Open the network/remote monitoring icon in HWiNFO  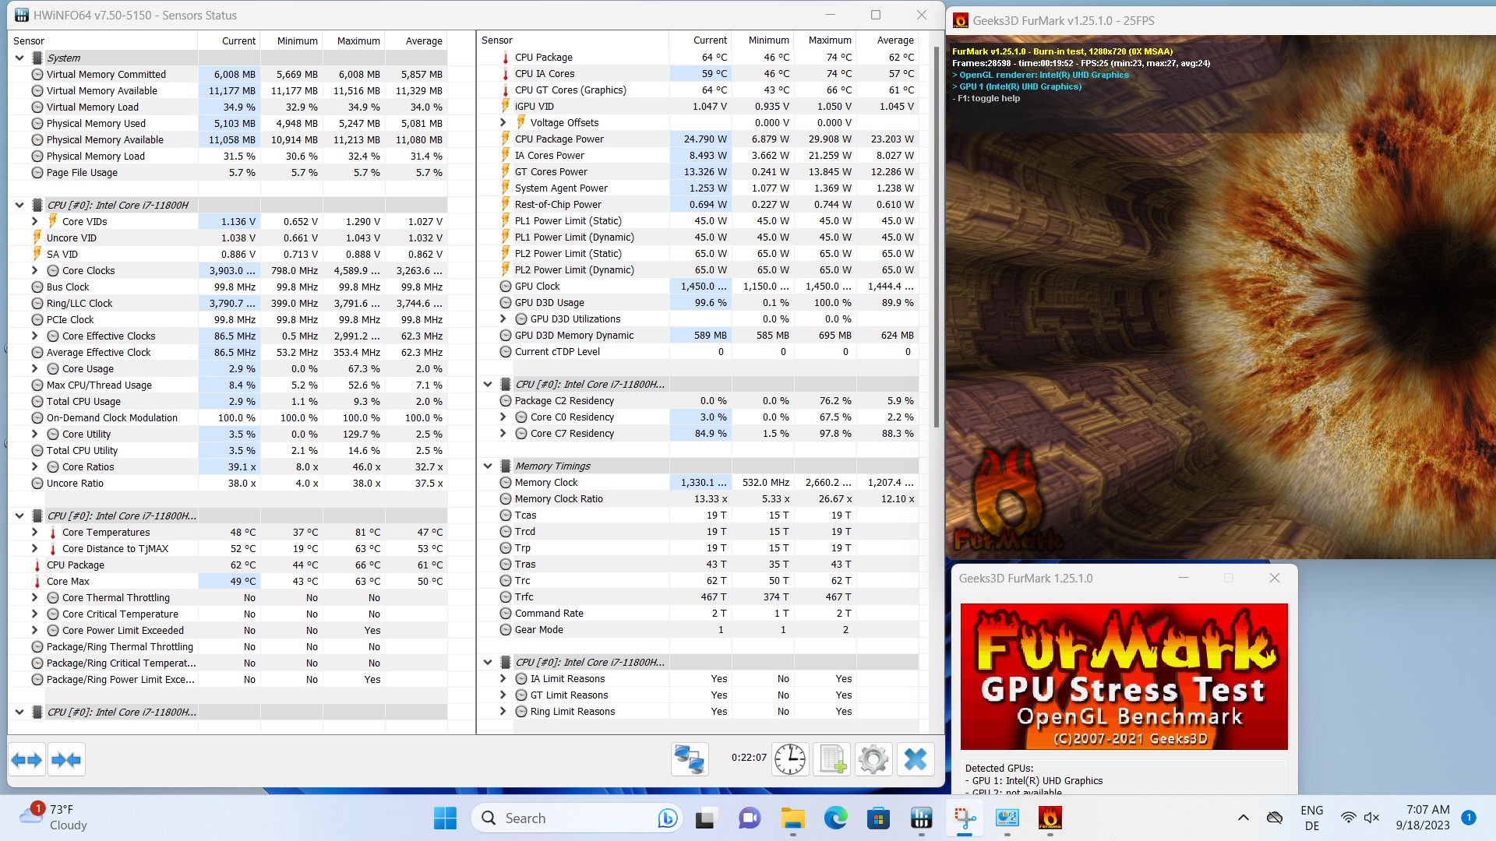tap(690, 758)
